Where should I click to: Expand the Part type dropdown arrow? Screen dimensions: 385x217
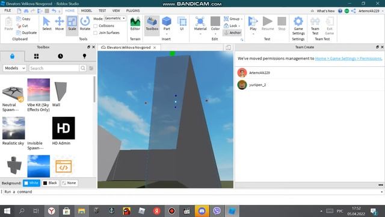click(167, 34)
